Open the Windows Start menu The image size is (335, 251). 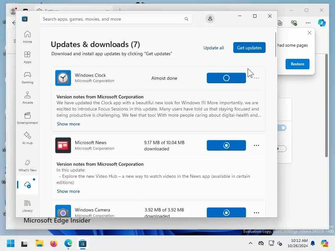(11, 243)
